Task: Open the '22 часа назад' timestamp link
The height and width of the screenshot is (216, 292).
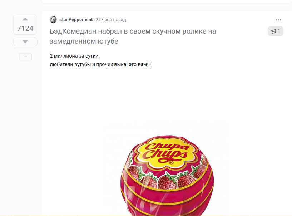Action: click(x=111, y=20)
